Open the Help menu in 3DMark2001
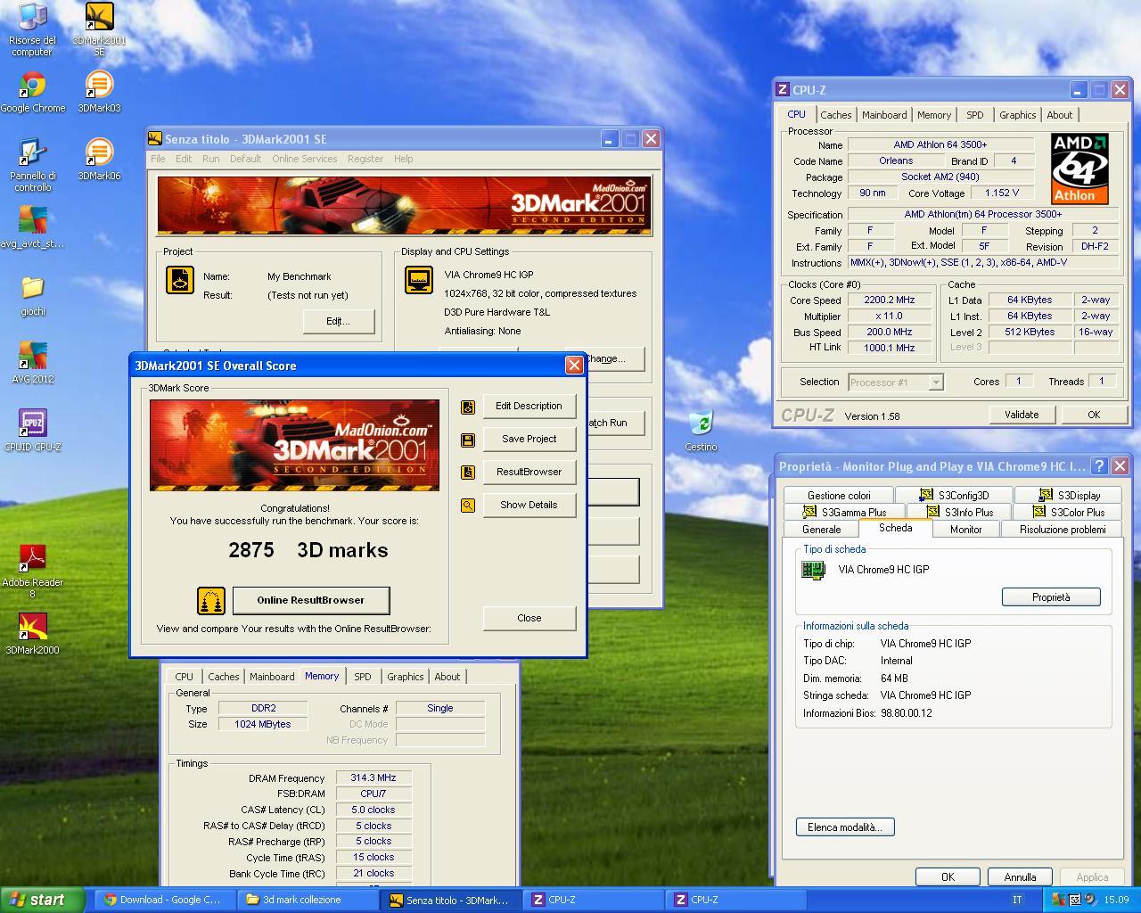 pyautogui.click(x=403, y=159)
